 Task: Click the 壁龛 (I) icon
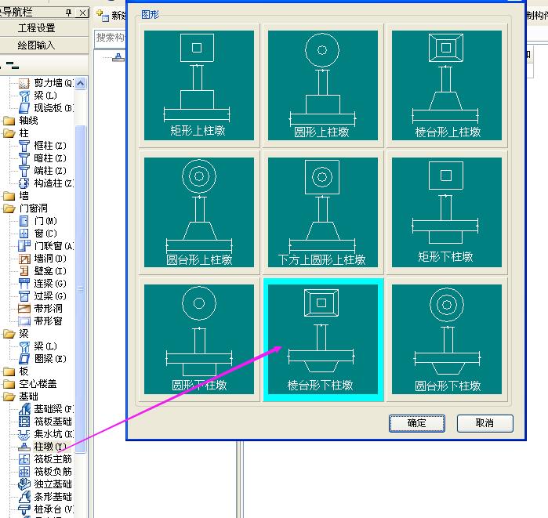pyautogui.click(x=24, y=271)
